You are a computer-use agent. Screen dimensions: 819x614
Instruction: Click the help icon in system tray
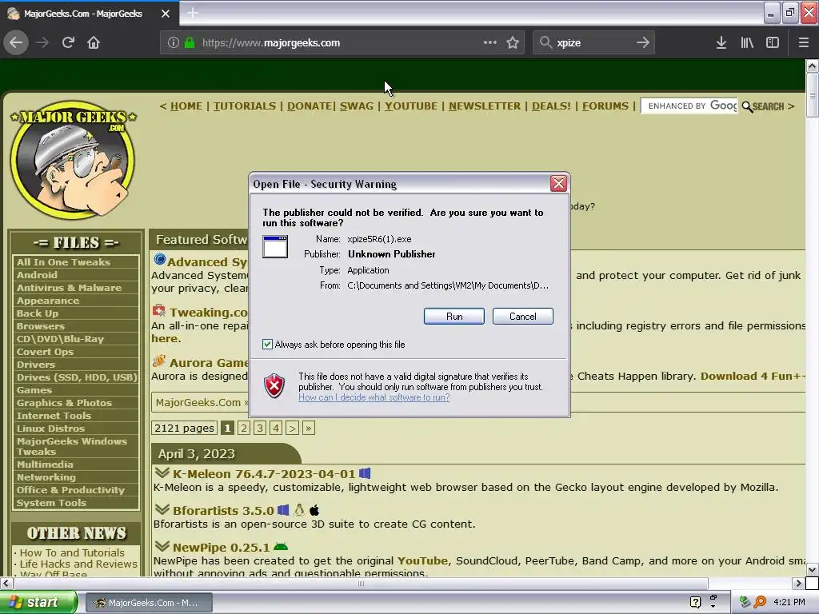coord(695,602)
